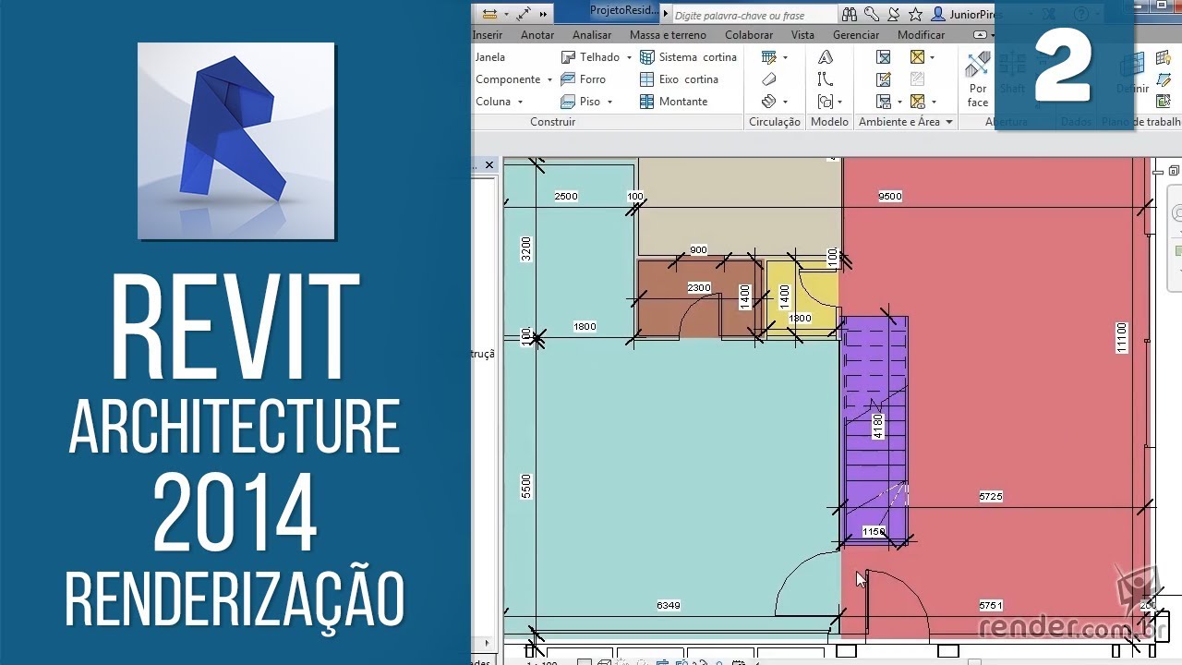
Task: Switch to the Inserir ribbon tab
Action: pos(488,35)
